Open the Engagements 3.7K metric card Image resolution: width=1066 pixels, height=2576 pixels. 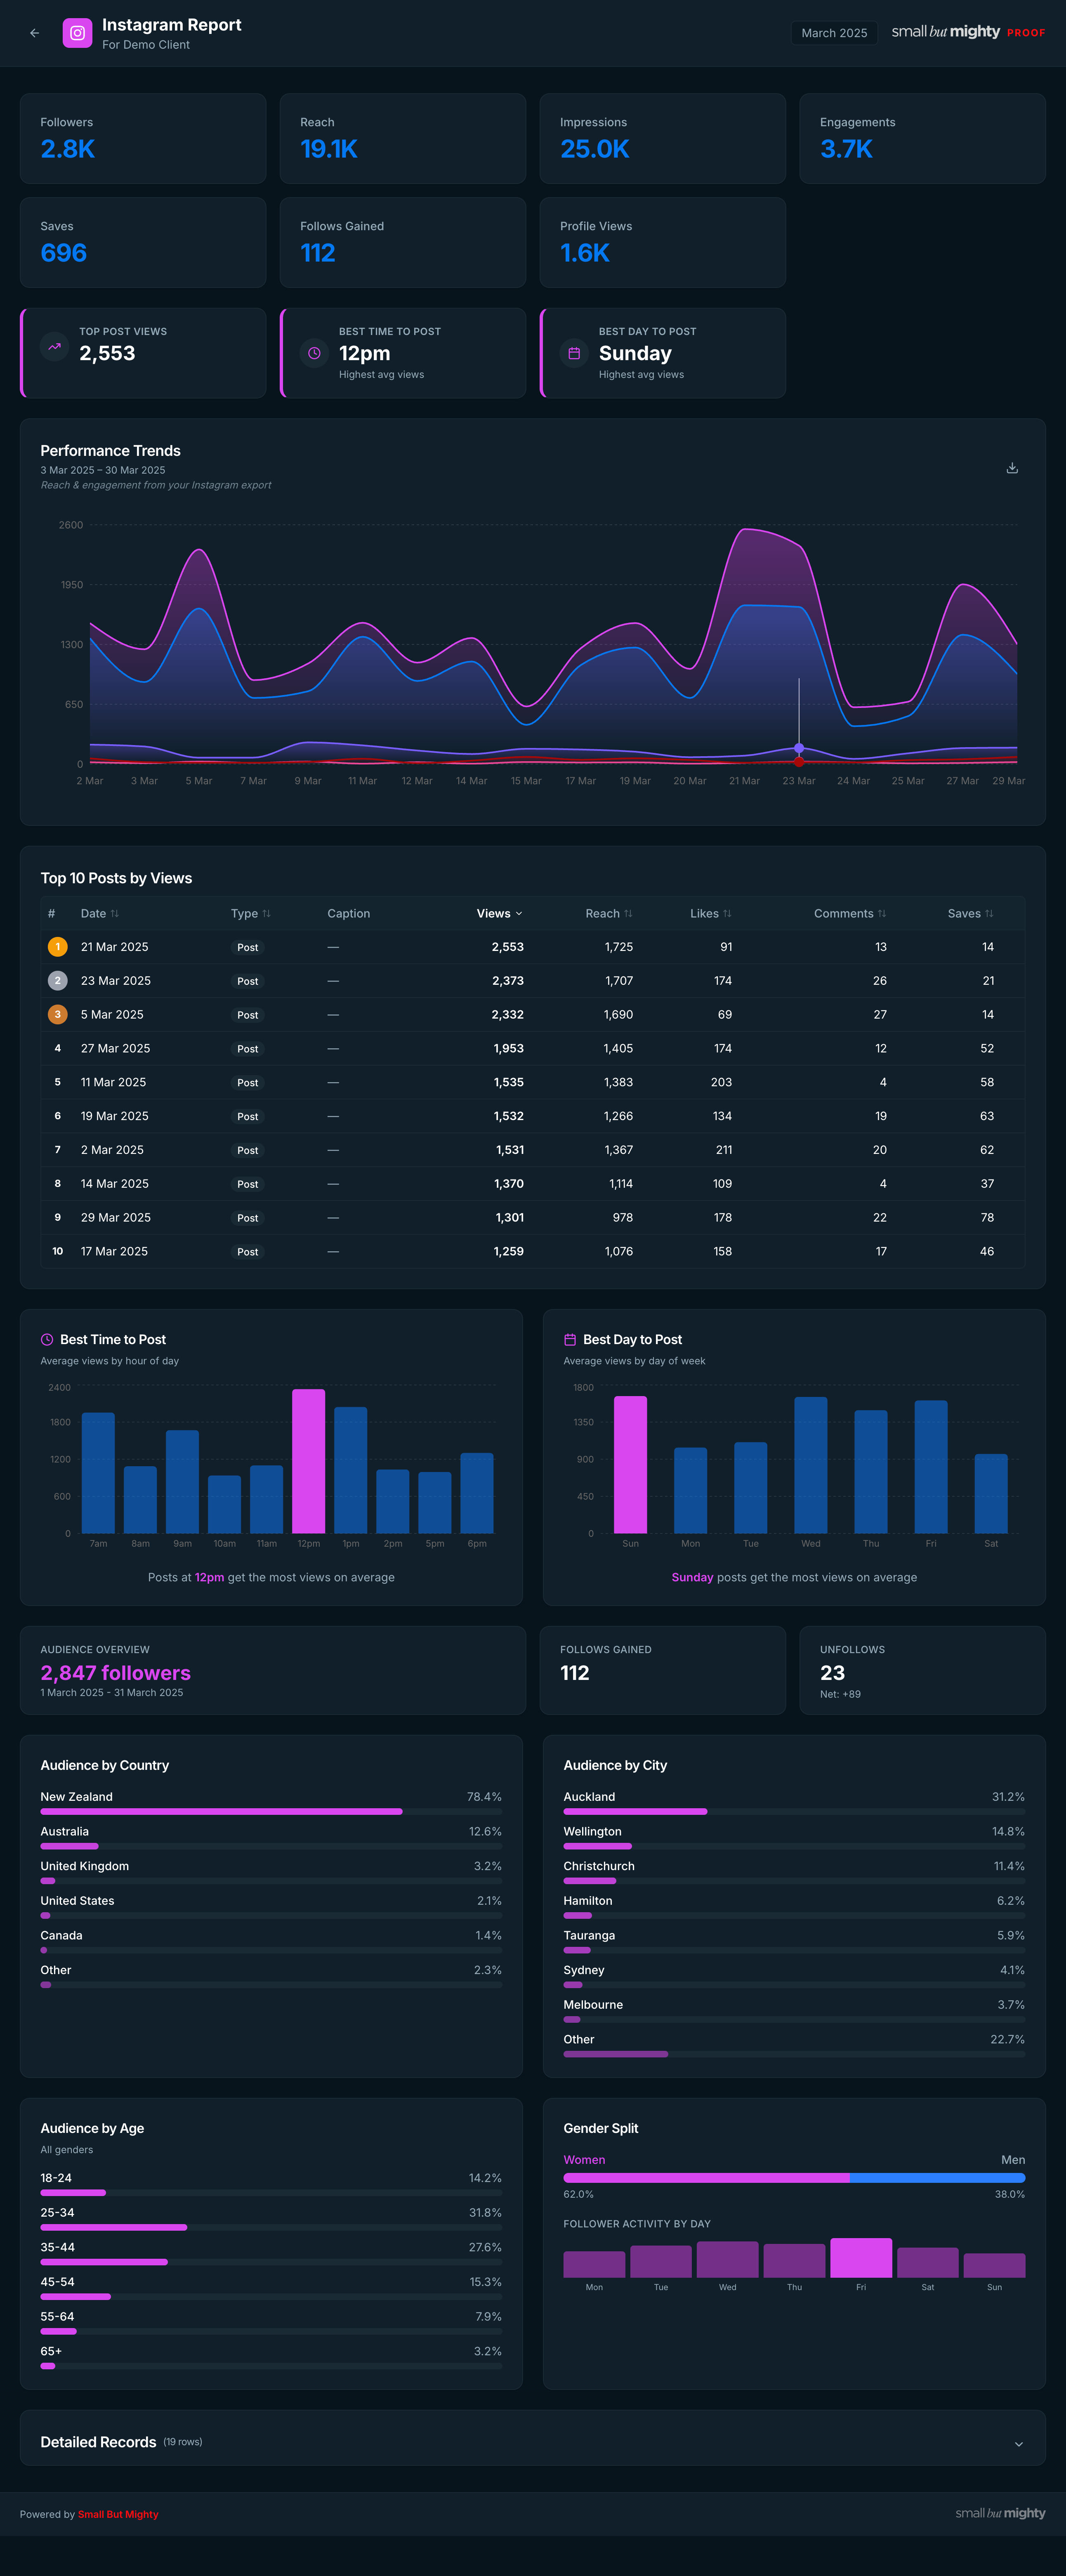click(x=922, y=139)
